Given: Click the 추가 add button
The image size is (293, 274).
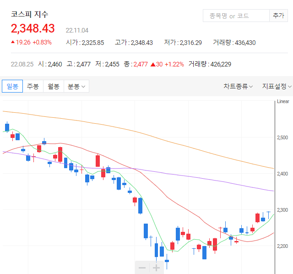Looking at the screenshot, I should pyautogui.click(x=278, y=16).
